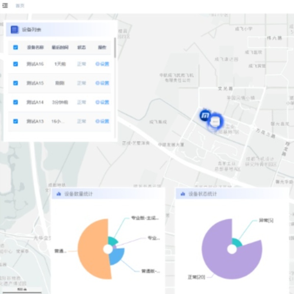
Task: Open the 首页 breadcrumb tab
Action: (x=20, y=6)
